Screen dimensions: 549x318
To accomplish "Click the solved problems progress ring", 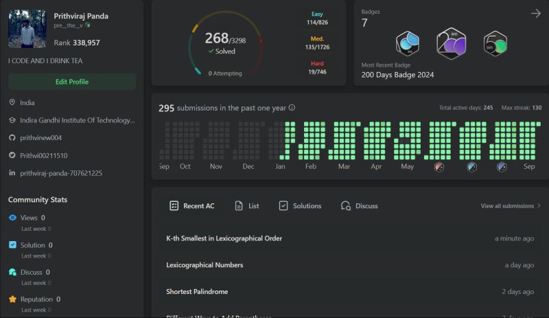I will coord(226,43).
